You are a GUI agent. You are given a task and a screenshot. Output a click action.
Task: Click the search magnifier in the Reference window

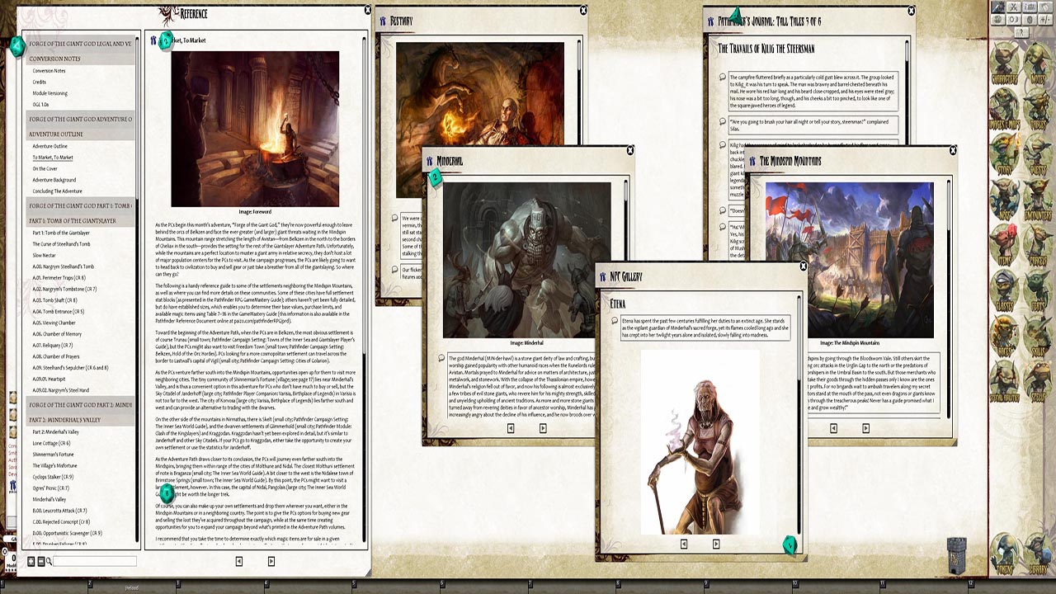pyautogui.click(x=49, y=561)
